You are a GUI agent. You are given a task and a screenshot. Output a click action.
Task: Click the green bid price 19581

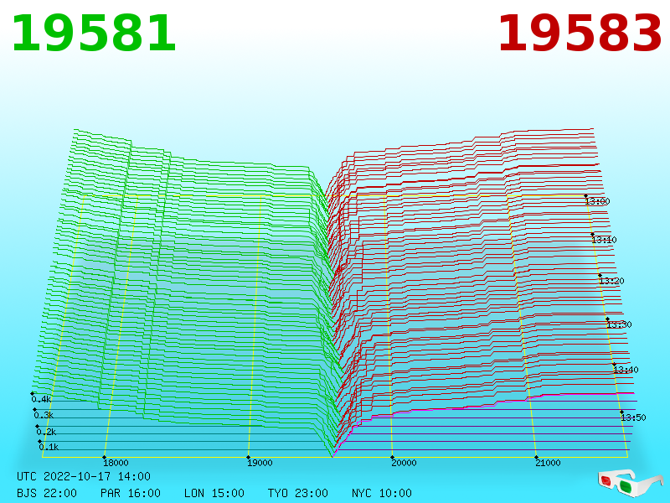click(94, 34)
